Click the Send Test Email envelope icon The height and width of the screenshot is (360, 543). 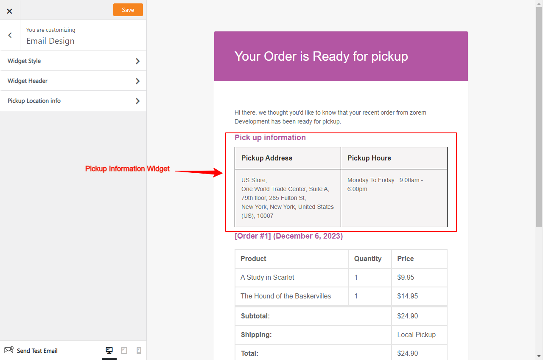point(8,350)
